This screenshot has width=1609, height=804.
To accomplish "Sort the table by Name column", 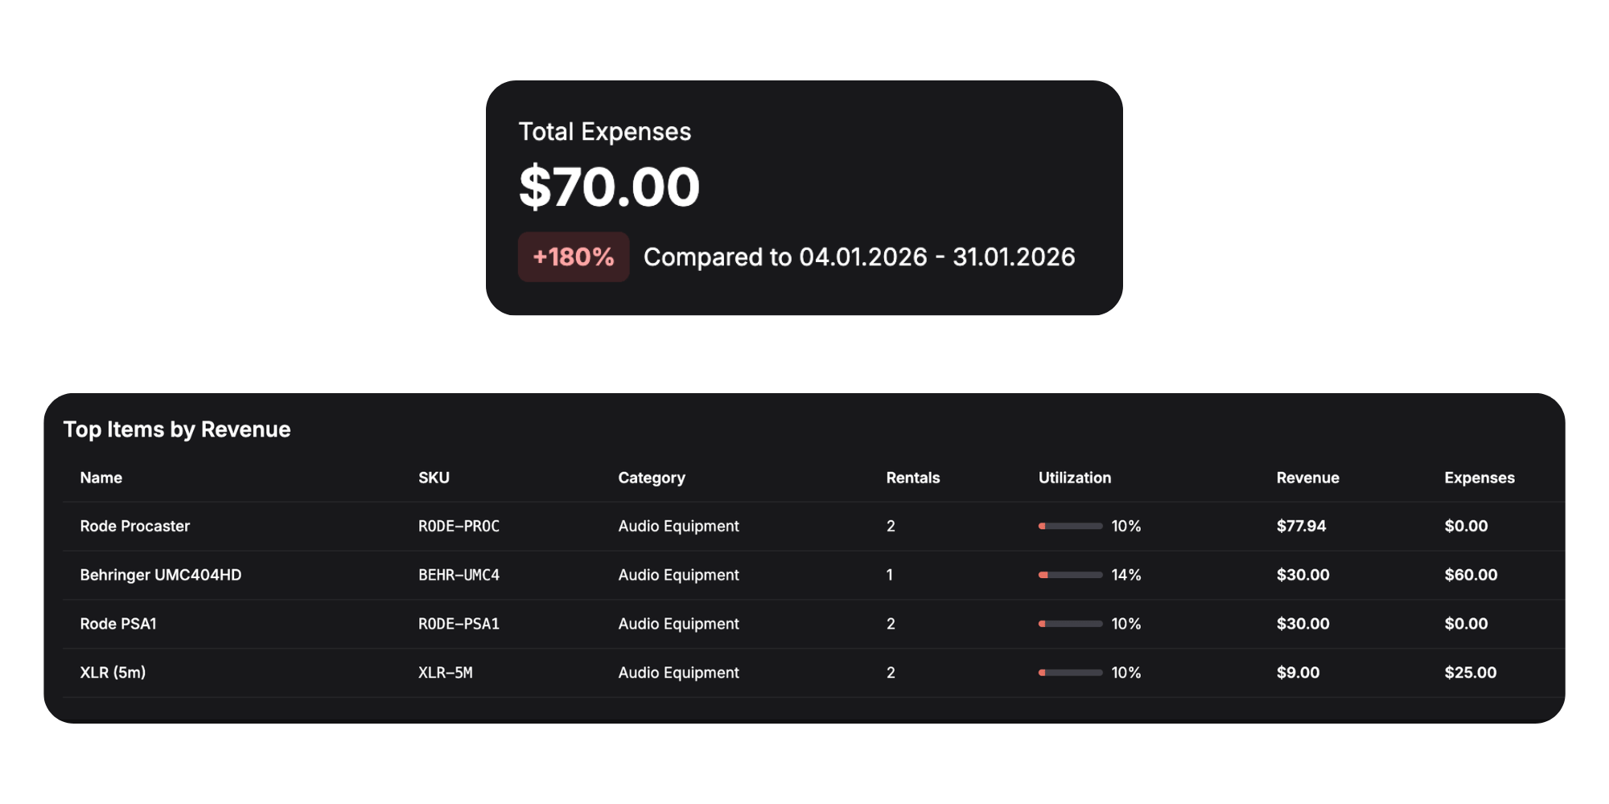I will point(101,477).
